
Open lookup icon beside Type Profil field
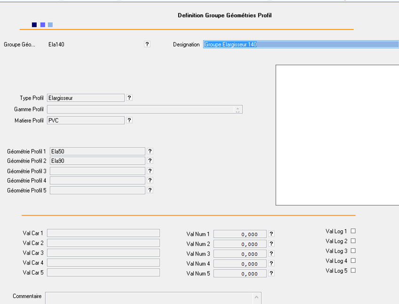coord(129,98)
